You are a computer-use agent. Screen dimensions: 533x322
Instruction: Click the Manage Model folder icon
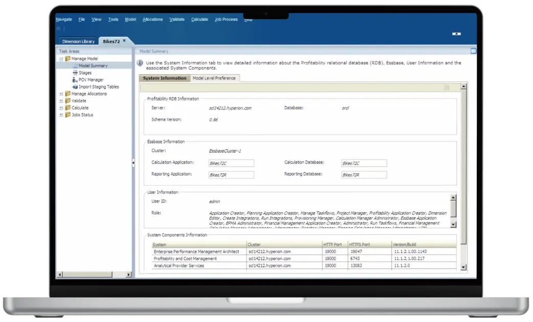(x=69, y=58)
